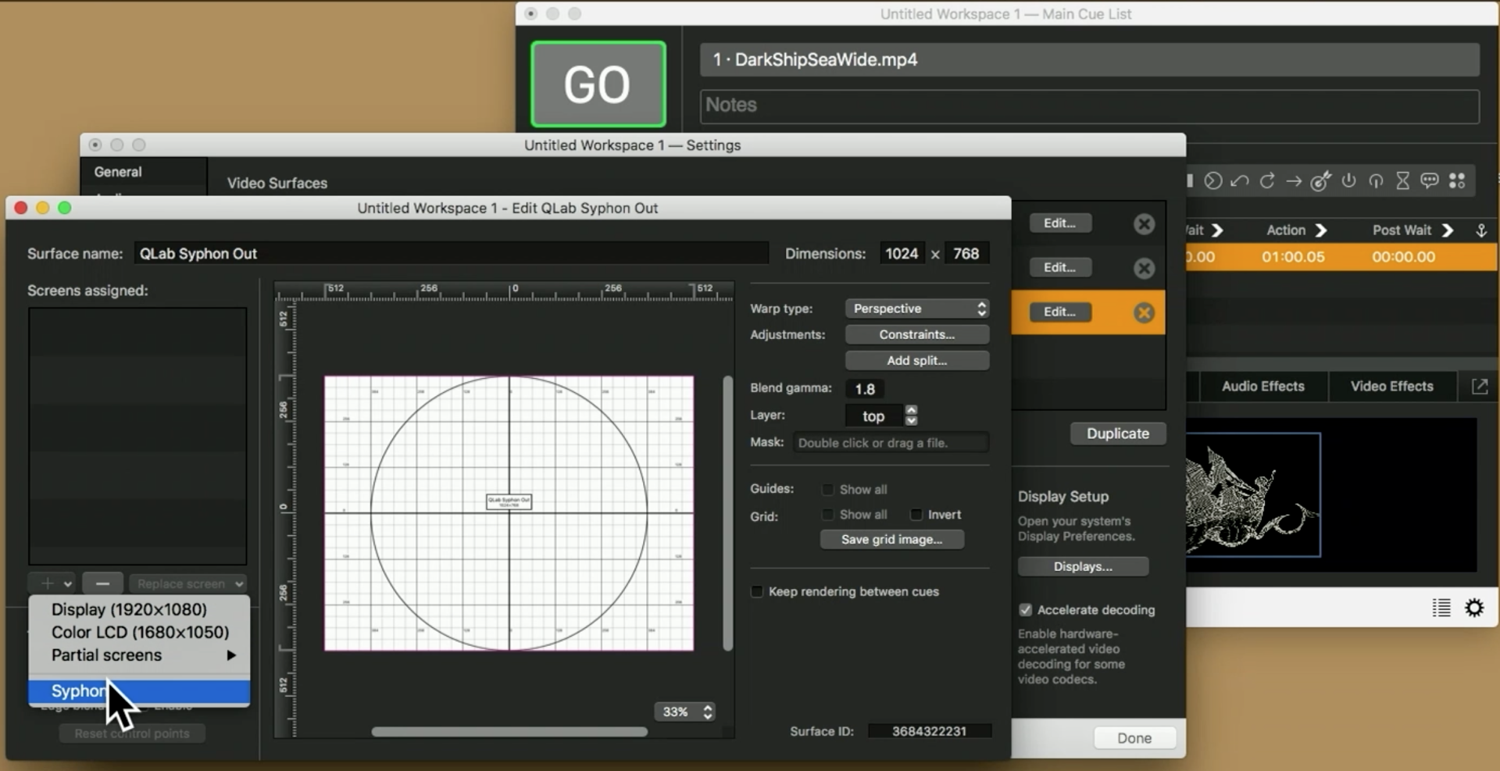
Task: Expand the Partial screens submenu arrow
Action: (x=231, y=655)
